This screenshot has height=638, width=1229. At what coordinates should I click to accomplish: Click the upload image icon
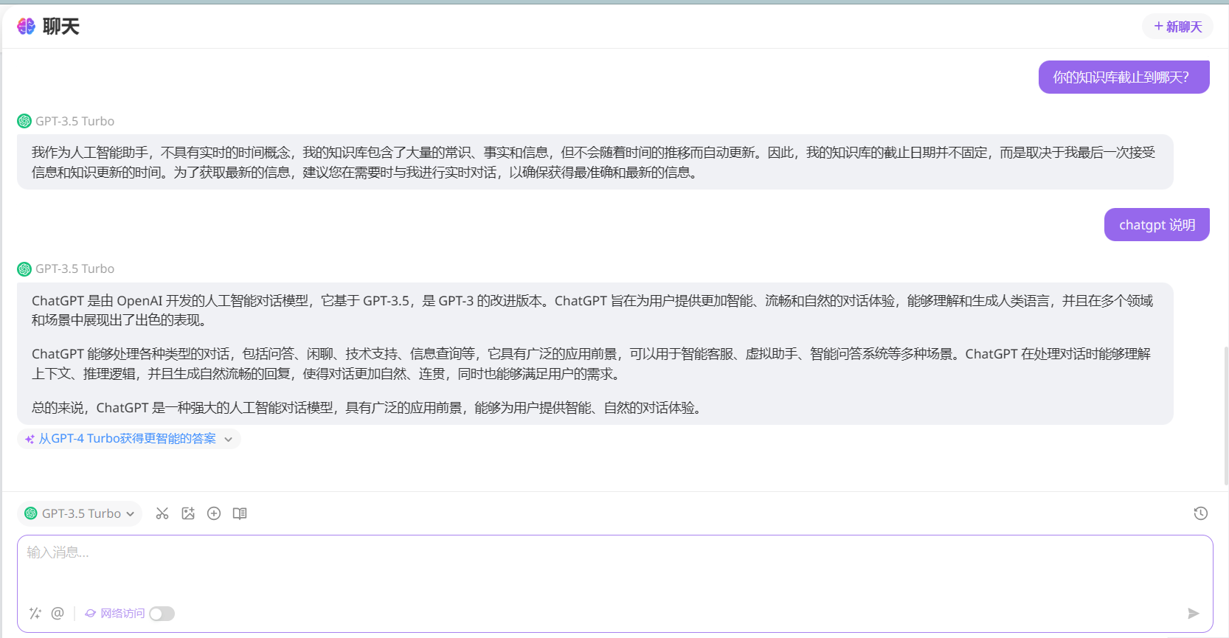[x=188, y=513]
